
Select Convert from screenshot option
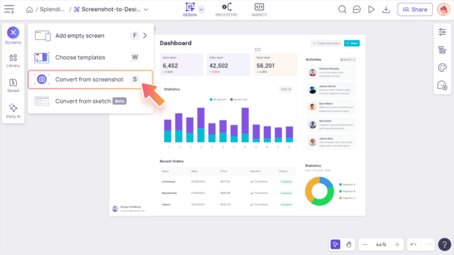(x=90, y=79)
